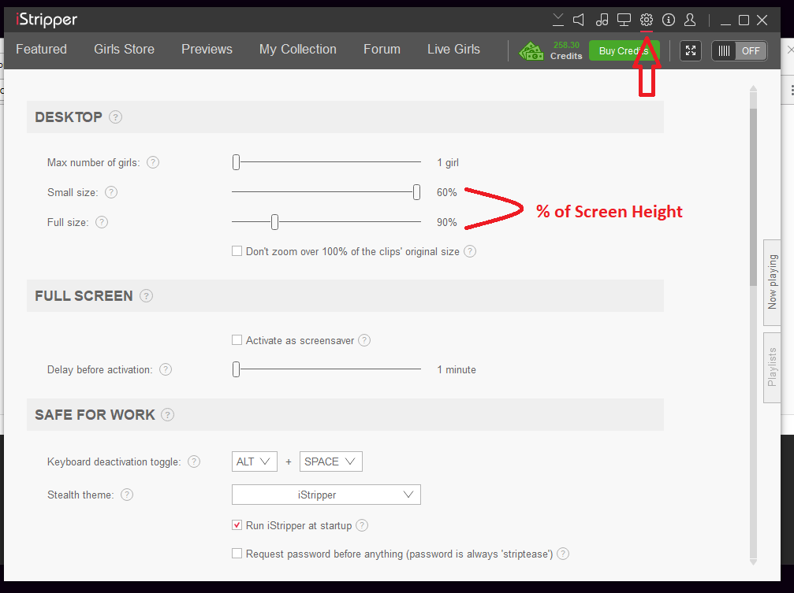
Task: Expand the Now playing side panel
Action: [772, 282]
